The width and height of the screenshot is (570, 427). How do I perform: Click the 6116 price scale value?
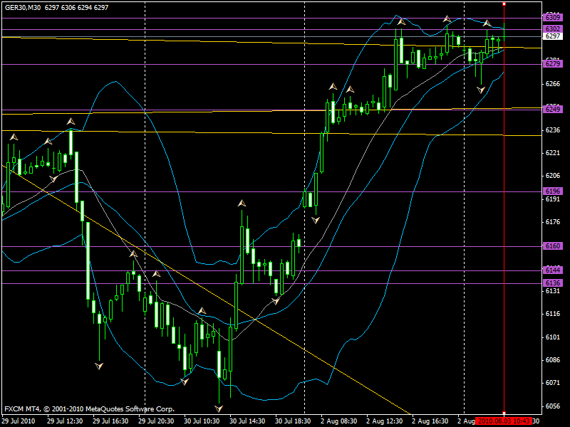click(x=553, y=314)
